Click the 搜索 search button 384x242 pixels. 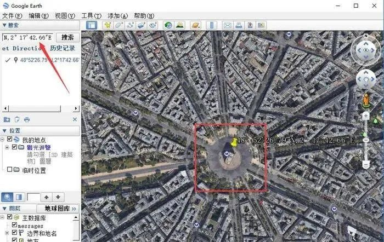click(x=67, y=37)
